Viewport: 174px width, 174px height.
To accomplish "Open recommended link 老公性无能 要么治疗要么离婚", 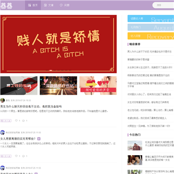I will (150, 110).
